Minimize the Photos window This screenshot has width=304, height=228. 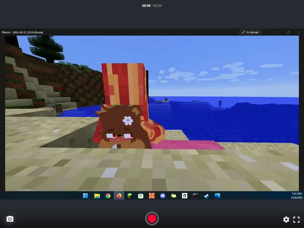tap(278, 32)
